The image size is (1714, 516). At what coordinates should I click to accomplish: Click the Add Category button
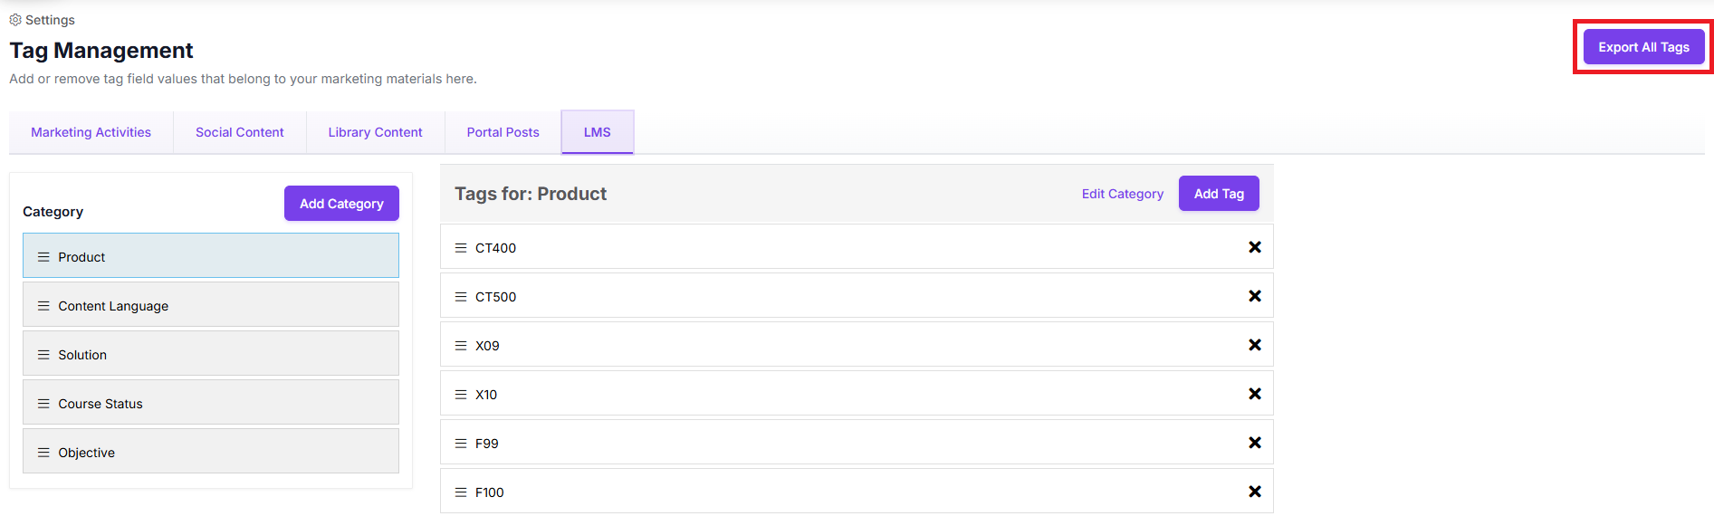pyautogui.click(x=341, y=204)
